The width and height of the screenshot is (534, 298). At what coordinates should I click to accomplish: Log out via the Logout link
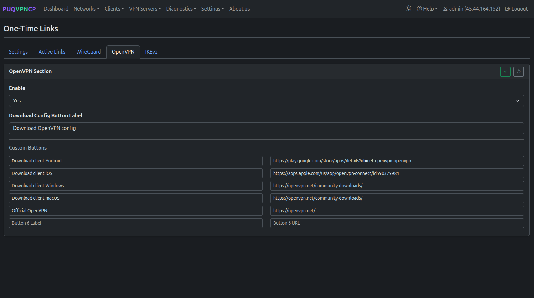coord(516,9)
